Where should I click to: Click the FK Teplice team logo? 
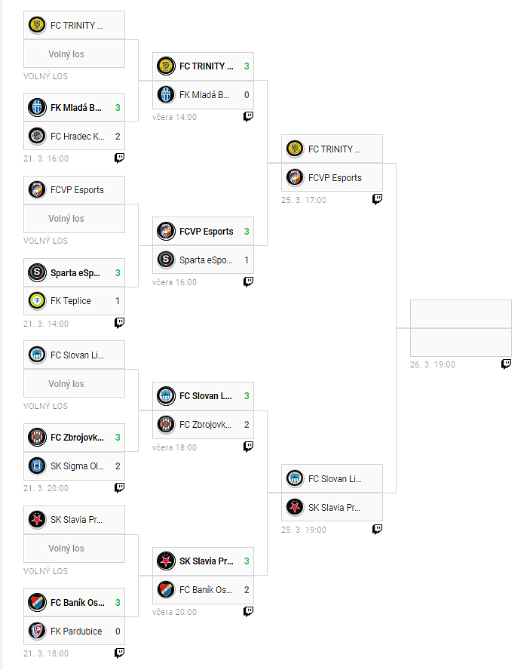[37, 301]
